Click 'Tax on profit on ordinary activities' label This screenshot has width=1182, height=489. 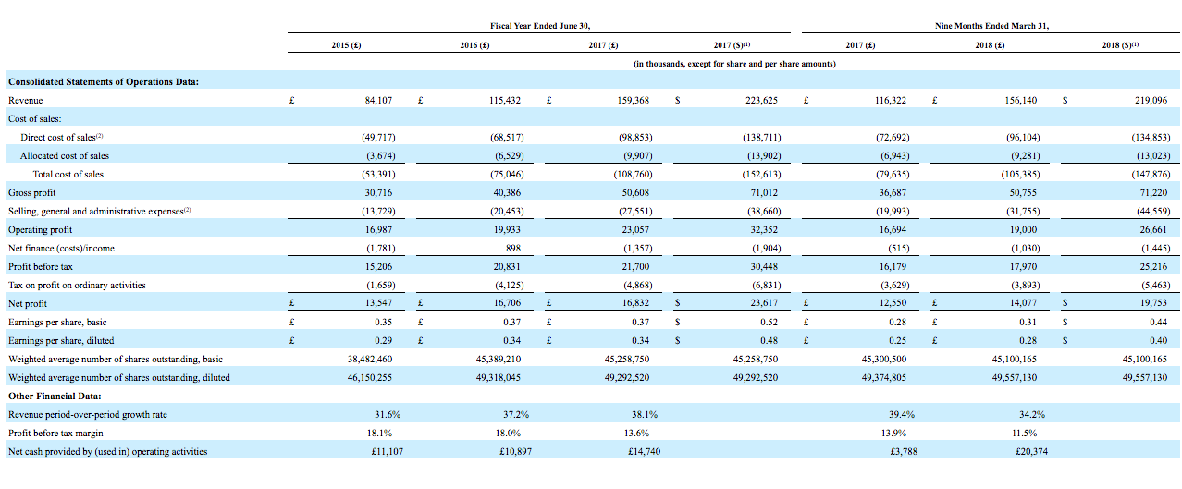[x=77, y=285]
